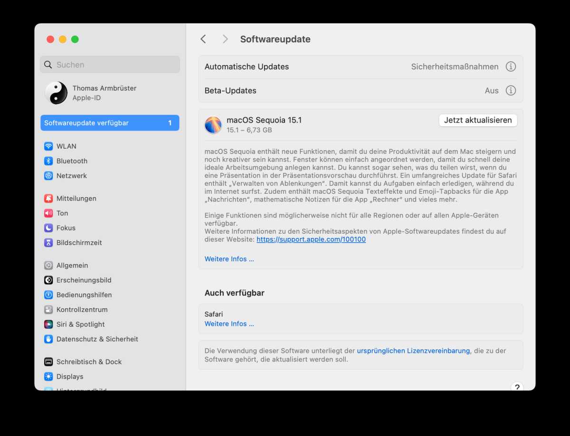570x436 pixels.
Task: Click the Mitteilungen bell icon
Action: point(48,199)
